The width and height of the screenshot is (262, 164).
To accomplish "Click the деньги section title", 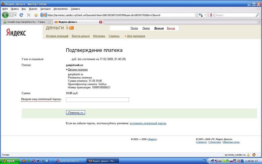I will 55,28.
